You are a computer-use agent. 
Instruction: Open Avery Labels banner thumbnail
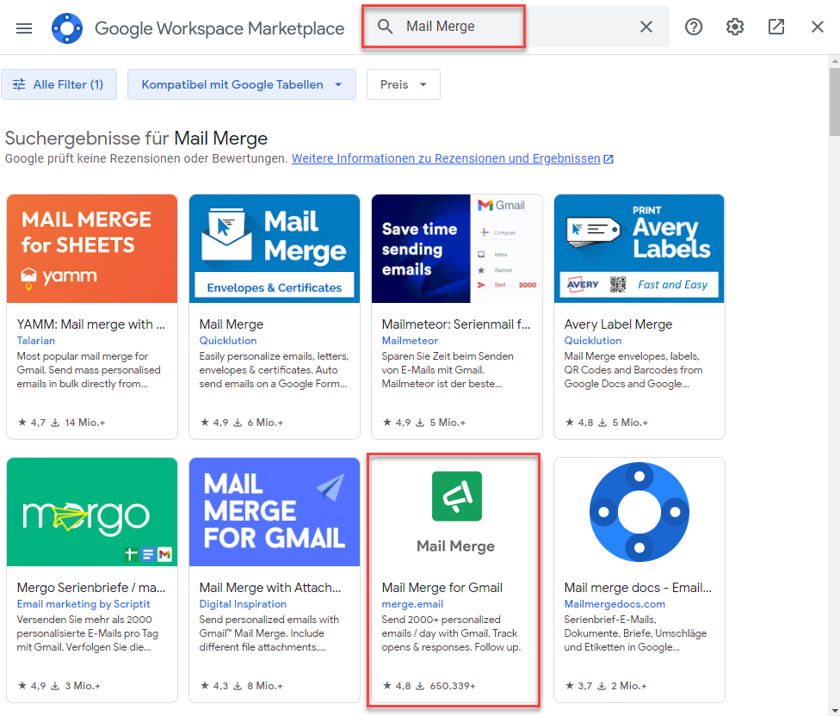(639, 249)
